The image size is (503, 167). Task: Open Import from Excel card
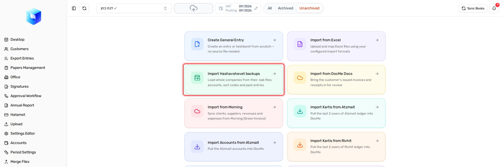(336, 46)
